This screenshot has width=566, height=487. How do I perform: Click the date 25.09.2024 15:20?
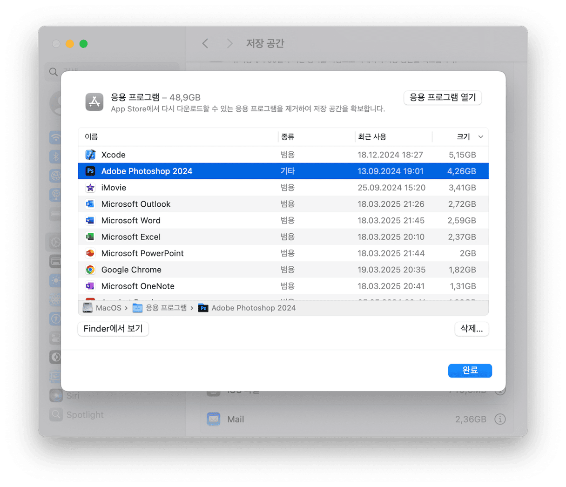point(391,188)
